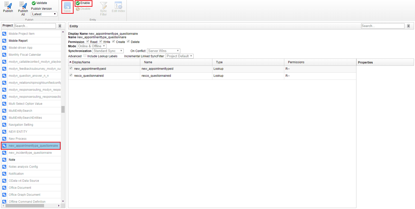
Task: Click the Validate checkmark icon
Action: (x=34, y=3)
